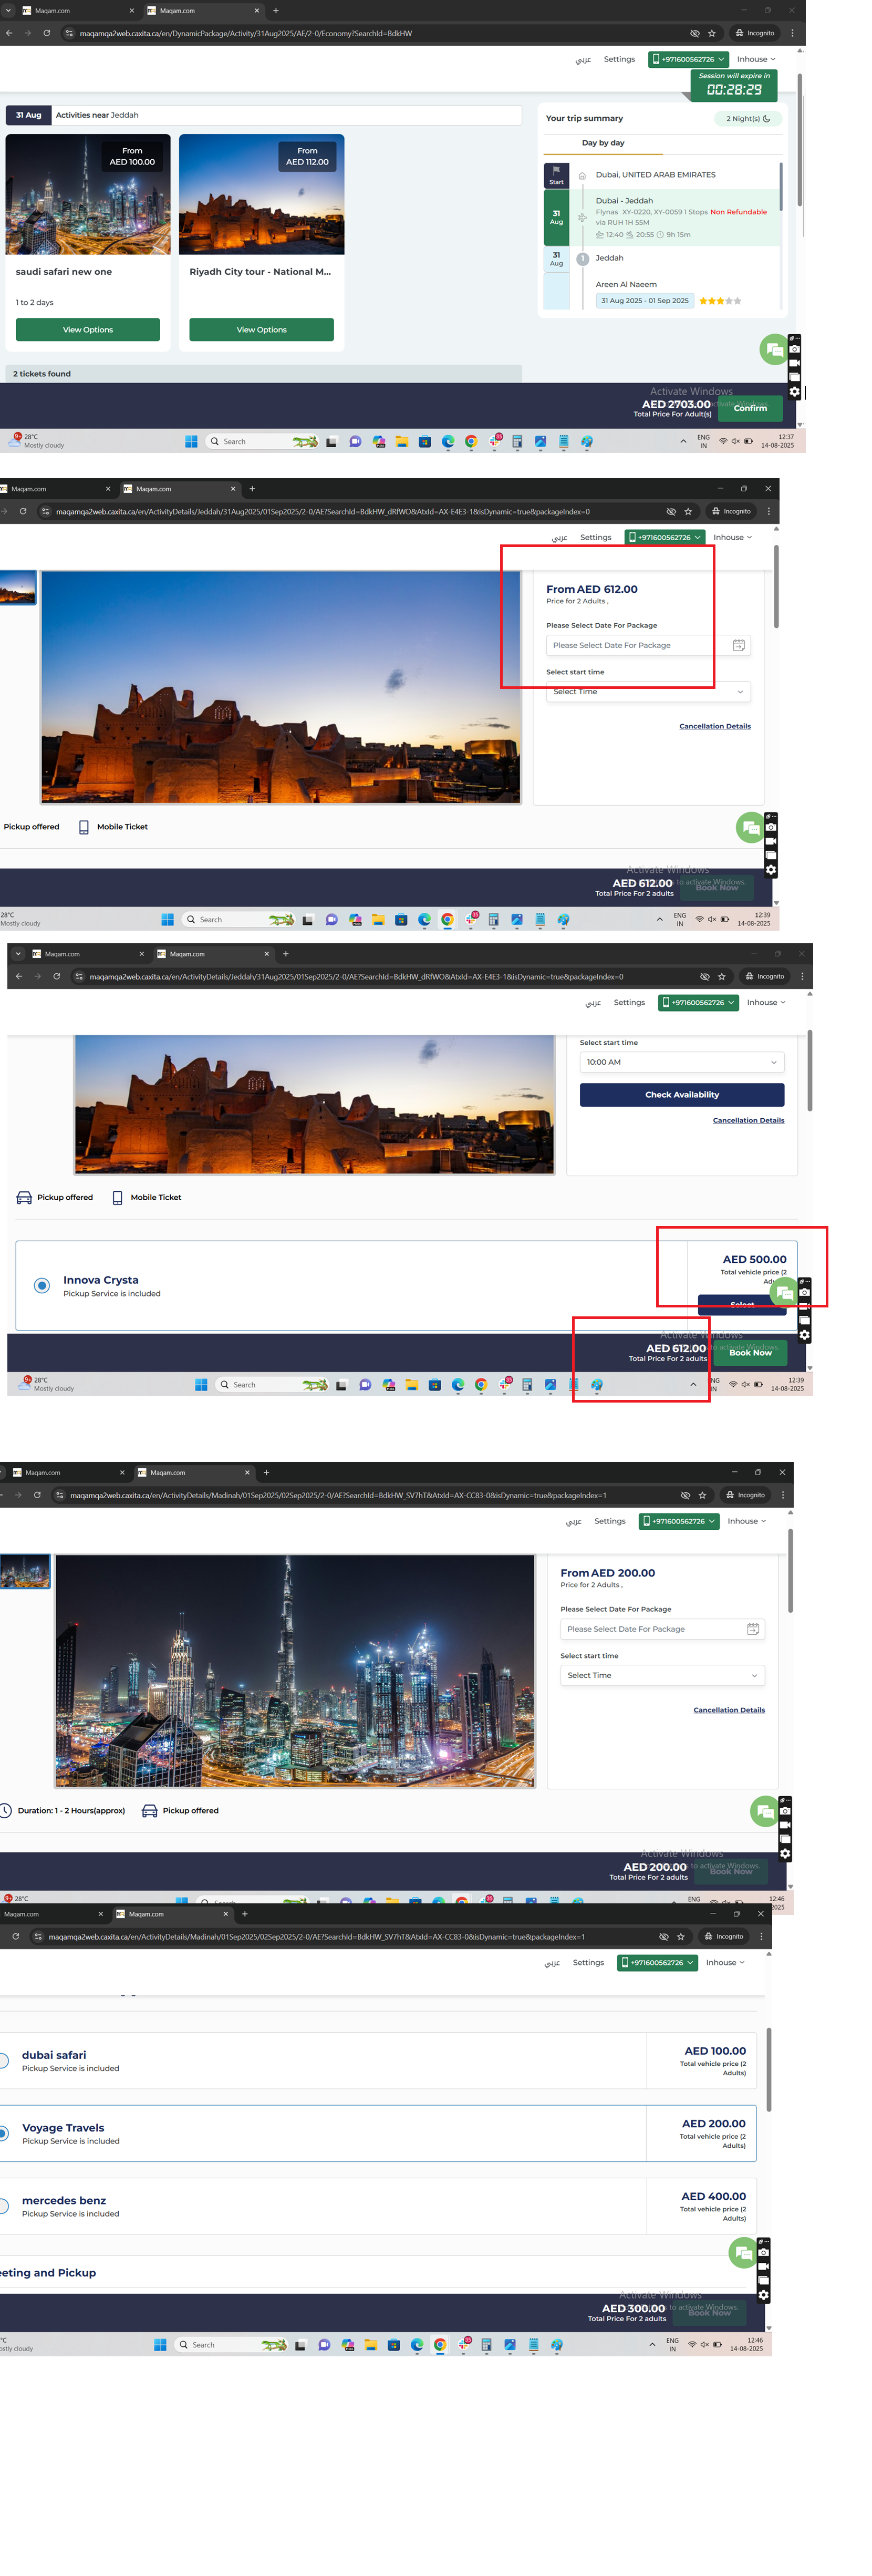The height and width of the screenshot is (2576, 872).
Task: Click the clock icon beside Duration: 1 - 2 Hours
Action: 6,1810
